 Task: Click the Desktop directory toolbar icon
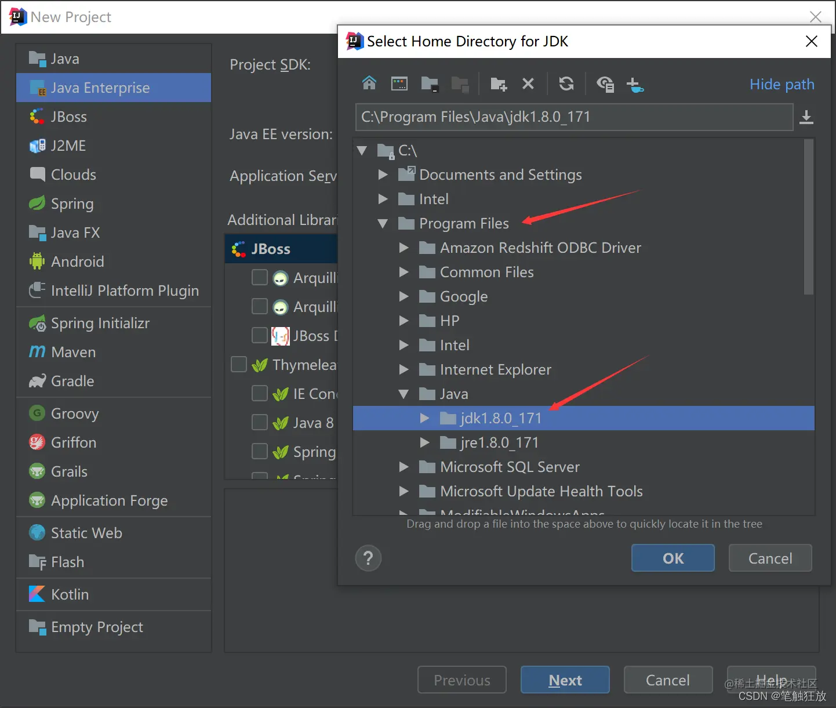(399, 83)
